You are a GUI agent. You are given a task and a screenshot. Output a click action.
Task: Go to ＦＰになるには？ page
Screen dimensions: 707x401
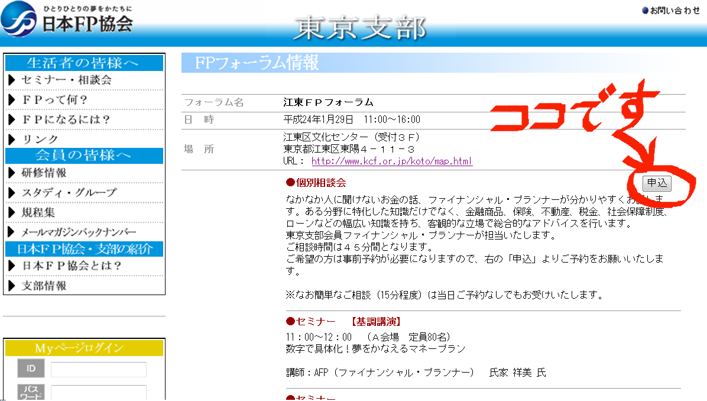pyautogui.click(x=66, y=119)
